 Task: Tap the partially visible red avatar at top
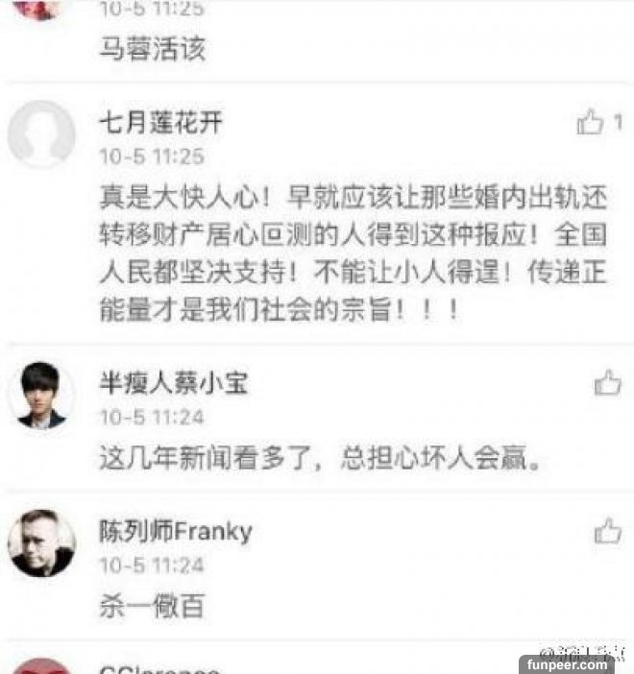point(38,10)
